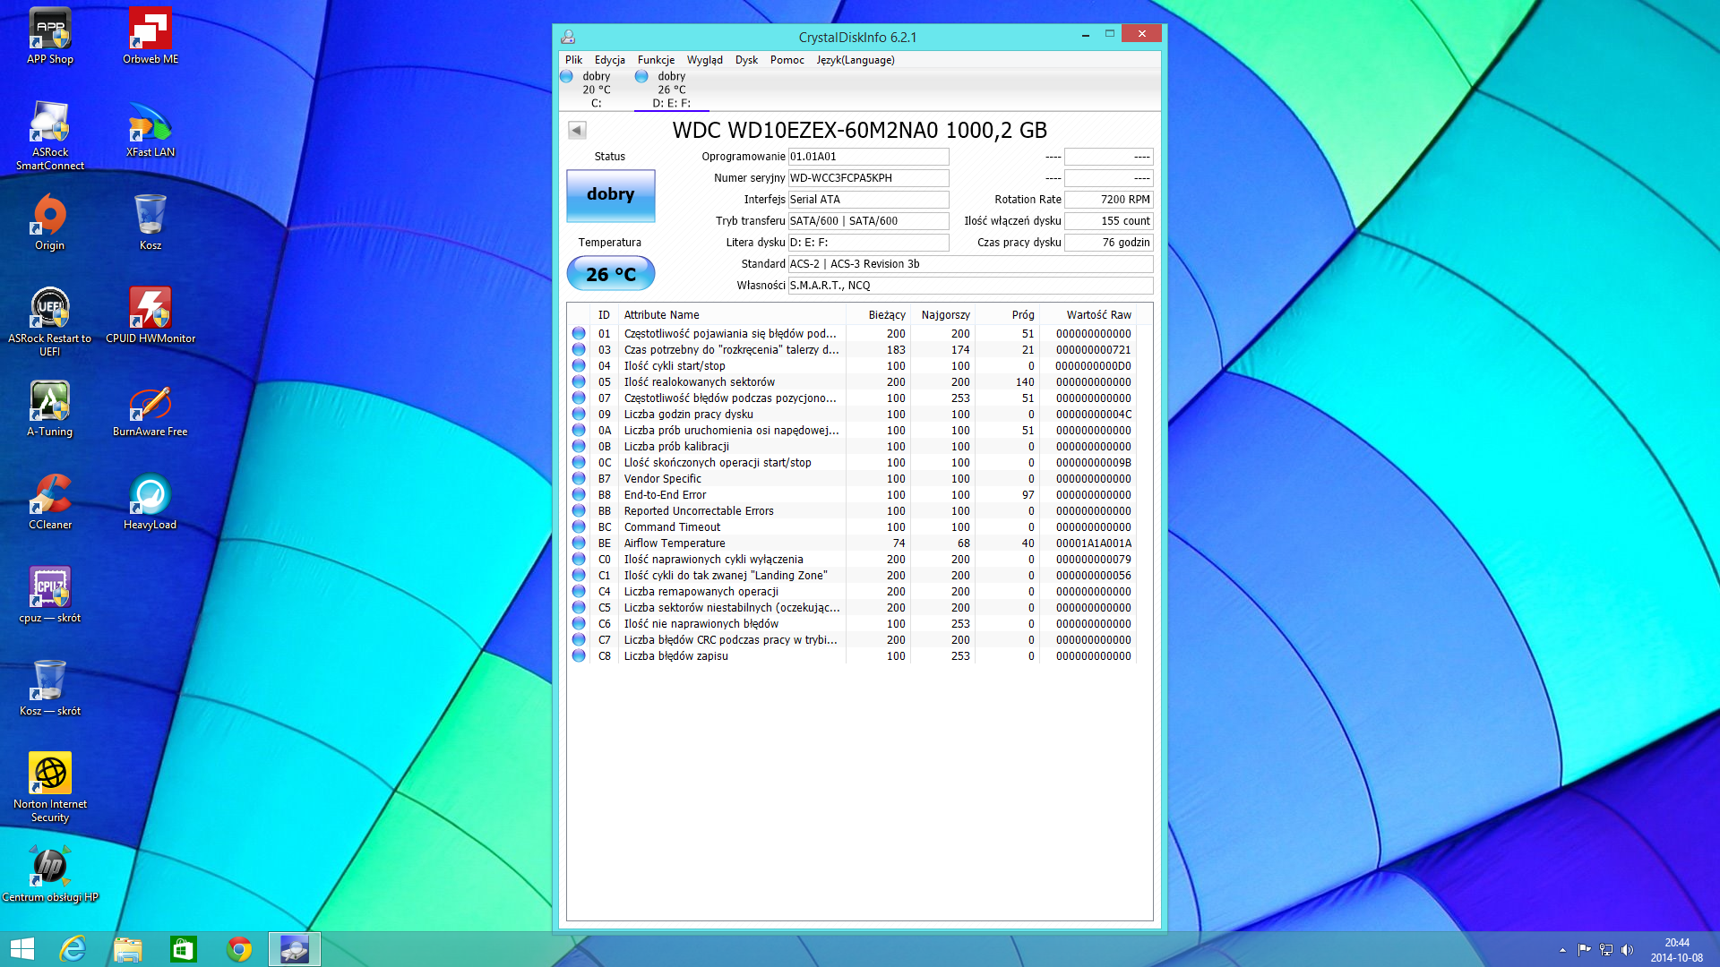The image size is (1720, 967).
Task: Click the ASRock Restart to UEFI icon
Action: coord(50,321)
